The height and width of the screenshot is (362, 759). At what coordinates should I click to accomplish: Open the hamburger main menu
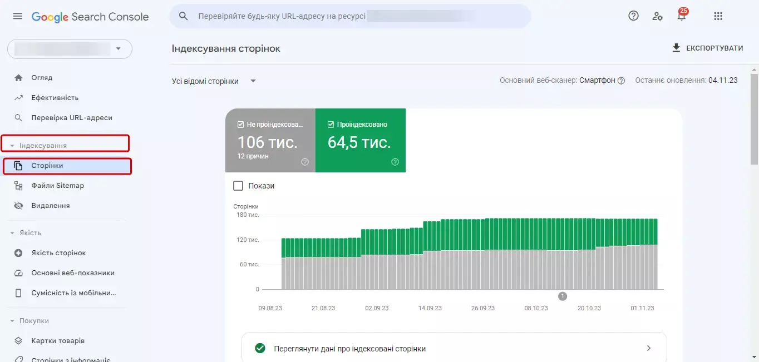pyautogui.click(x=18, y=16)
